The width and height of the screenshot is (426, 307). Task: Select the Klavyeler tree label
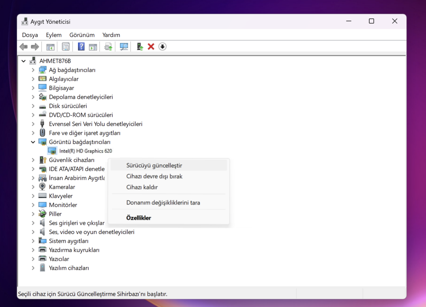tap(61, 196)
